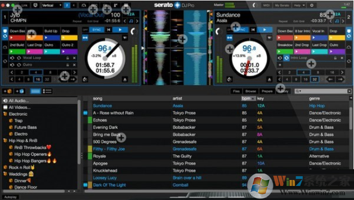Open the Help dropdown menu
This screenshot has width=354, height=200.
click(299, 5)
